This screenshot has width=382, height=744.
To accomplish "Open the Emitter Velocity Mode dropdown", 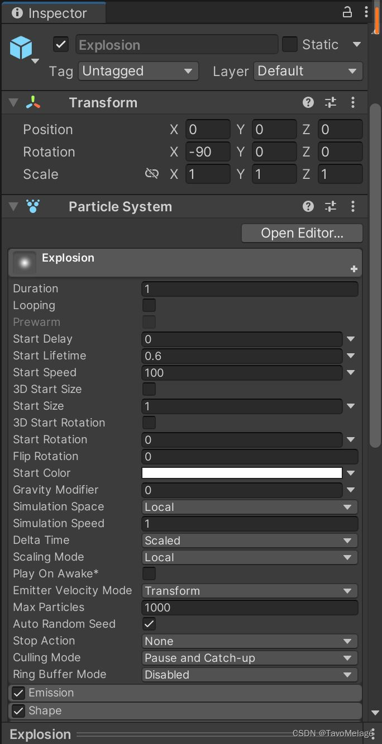I will (250, 591).
